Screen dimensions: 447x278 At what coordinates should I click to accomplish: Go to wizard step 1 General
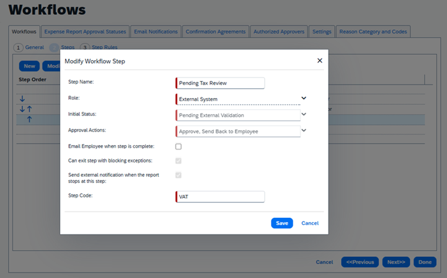(29, 47)
